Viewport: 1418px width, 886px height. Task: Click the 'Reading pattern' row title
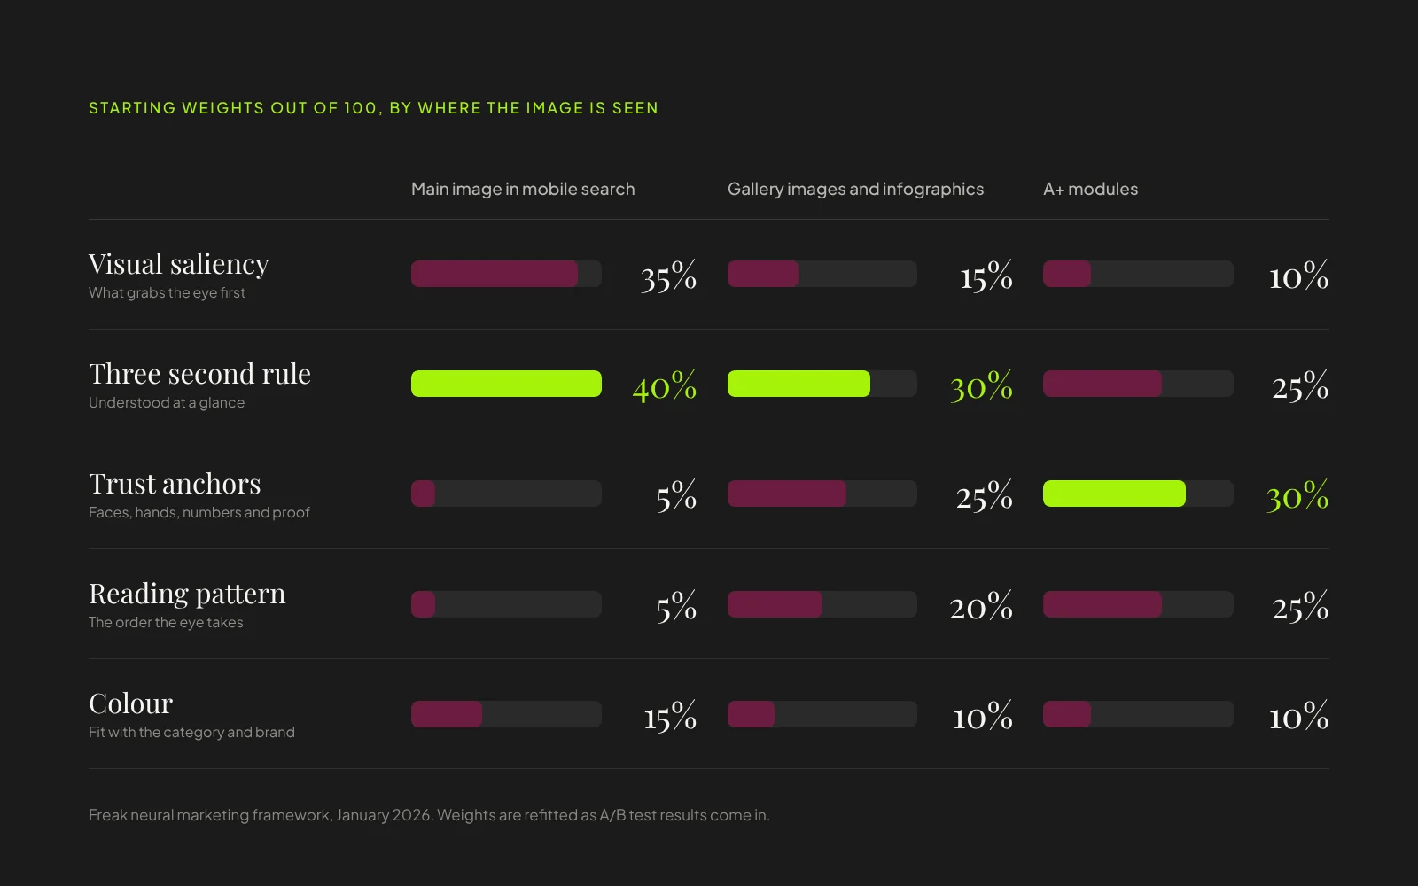(x=187, y=594)
